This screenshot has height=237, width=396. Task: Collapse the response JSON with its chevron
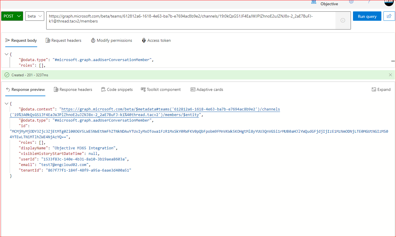coord(6,103)
